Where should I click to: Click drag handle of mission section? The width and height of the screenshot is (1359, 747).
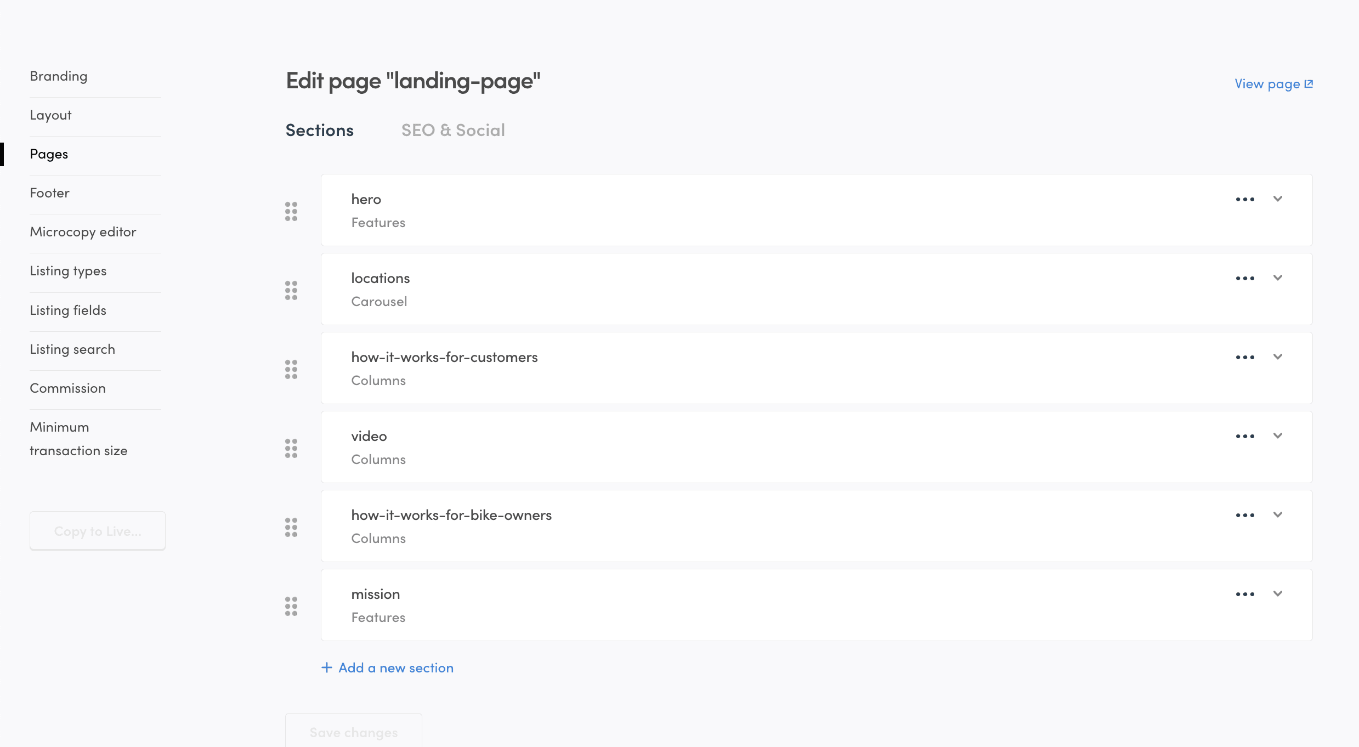point(291,606)
